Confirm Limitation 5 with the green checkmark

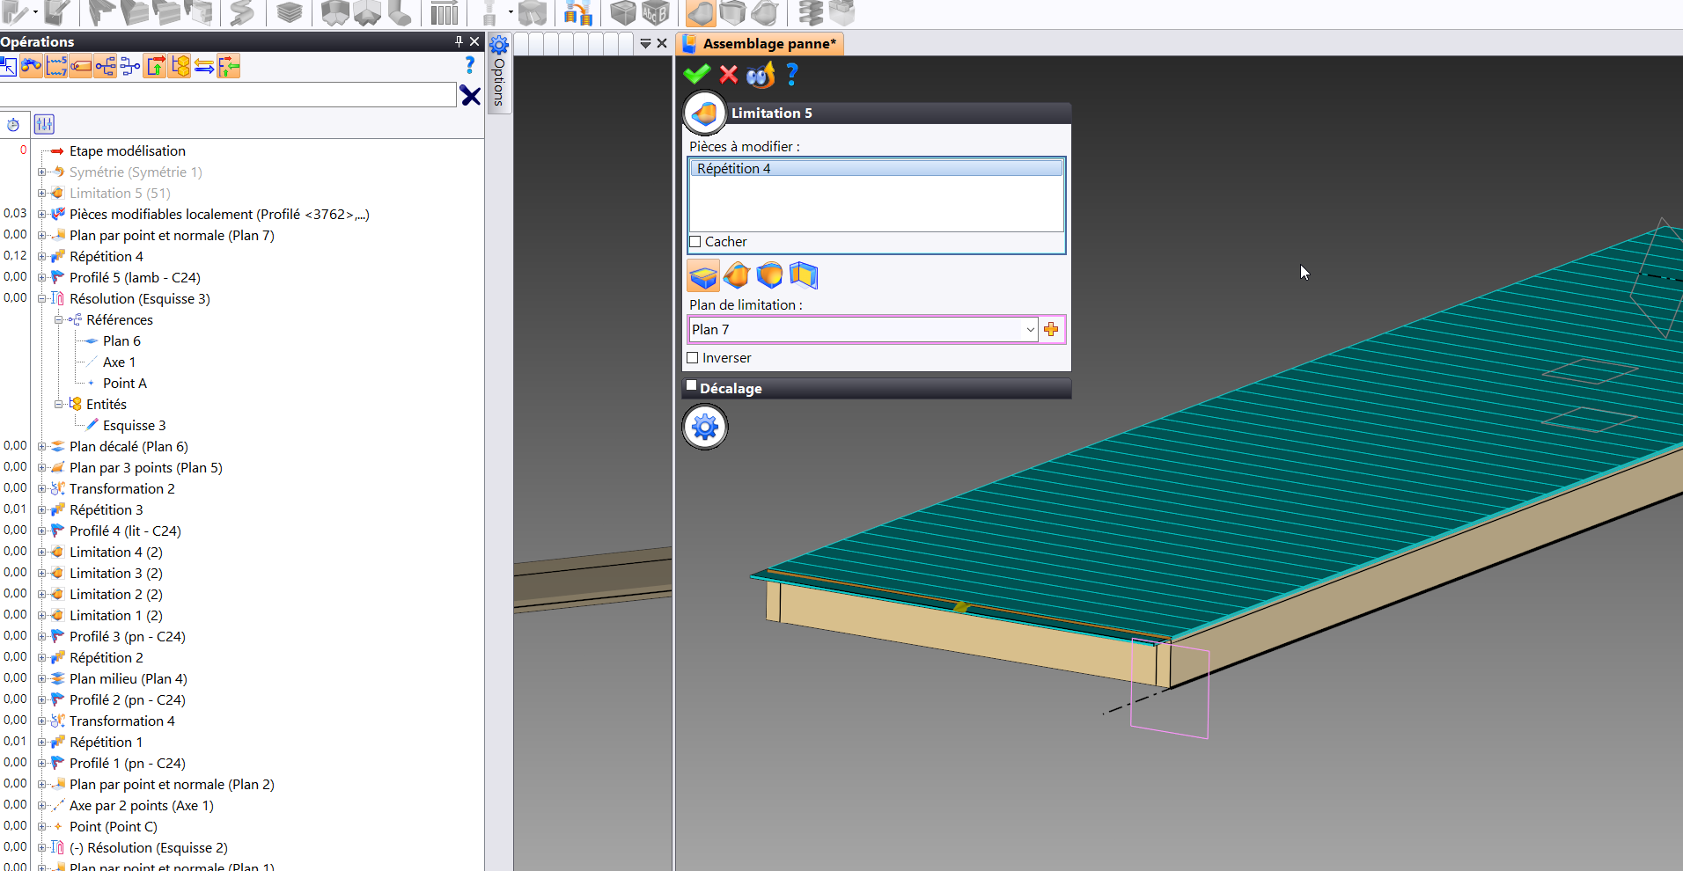696,75
